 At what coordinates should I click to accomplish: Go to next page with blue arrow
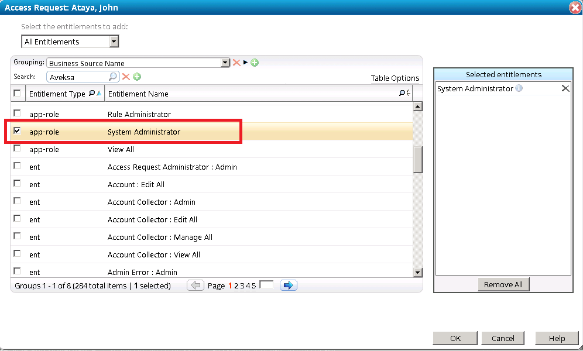(x=289, y=285)
